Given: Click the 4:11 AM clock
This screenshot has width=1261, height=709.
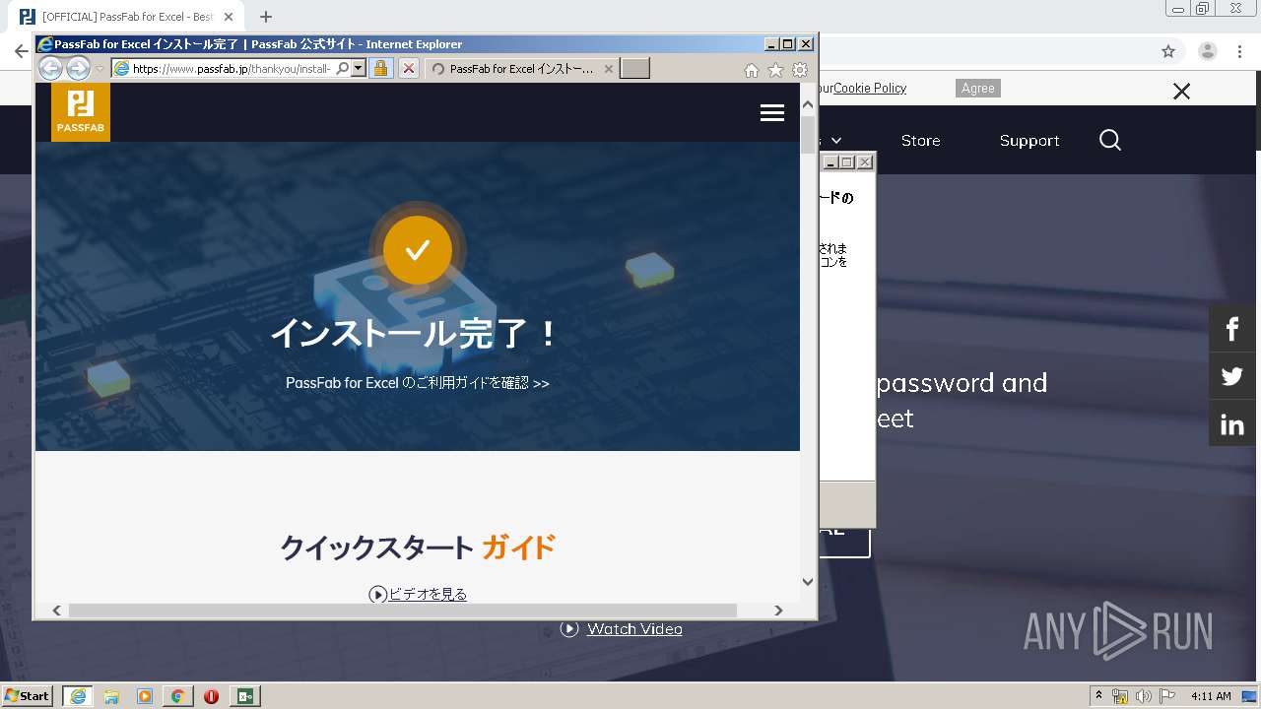Looking at the screenshot, I should 1211,696.
